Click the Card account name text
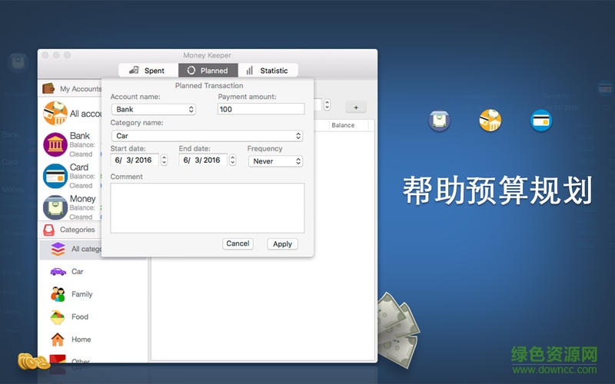Image resolution: width=615 pixels, height=384 pixels. tap(79, 167)
